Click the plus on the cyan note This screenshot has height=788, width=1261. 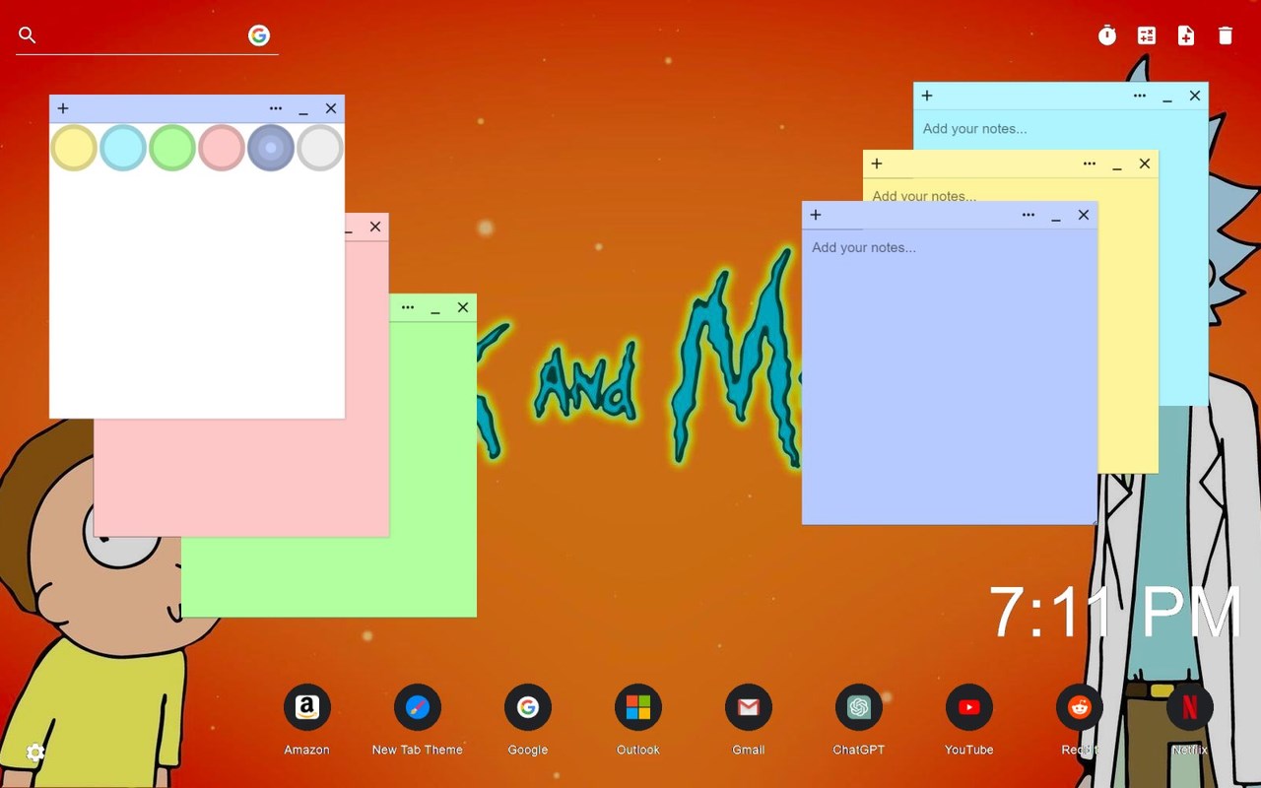[927, 96]
